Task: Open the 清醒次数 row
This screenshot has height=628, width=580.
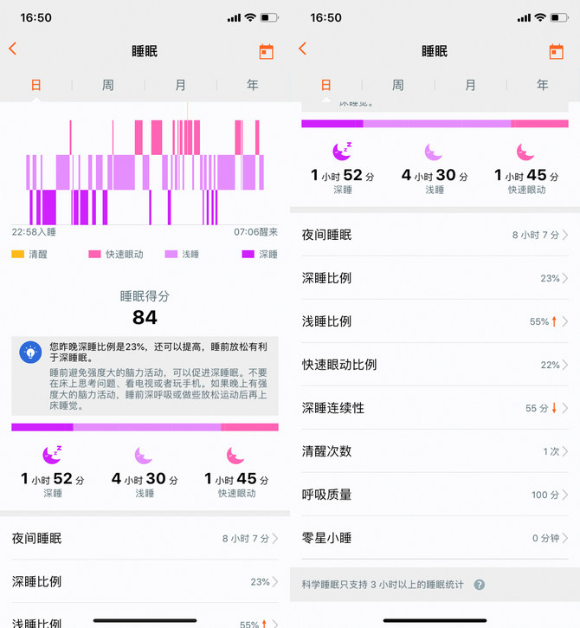Action: 435,451
